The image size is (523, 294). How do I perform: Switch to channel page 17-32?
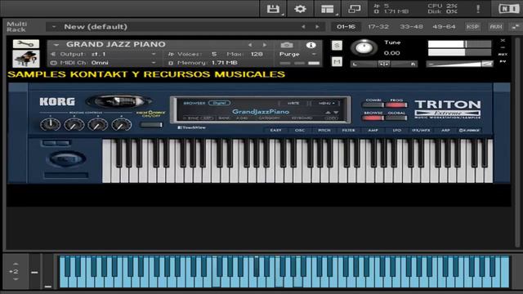tap(378, 27)
